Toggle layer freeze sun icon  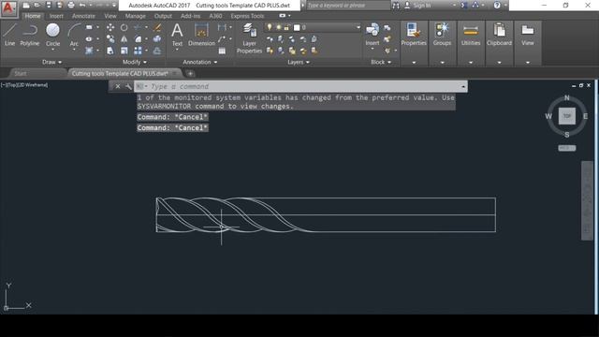point(278,27)
